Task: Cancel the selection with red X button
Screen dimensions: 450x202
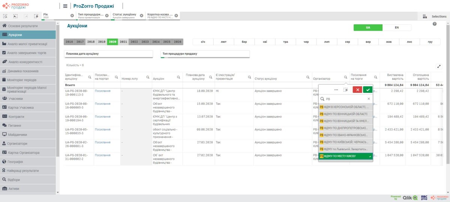Action: tap(357, 89)
